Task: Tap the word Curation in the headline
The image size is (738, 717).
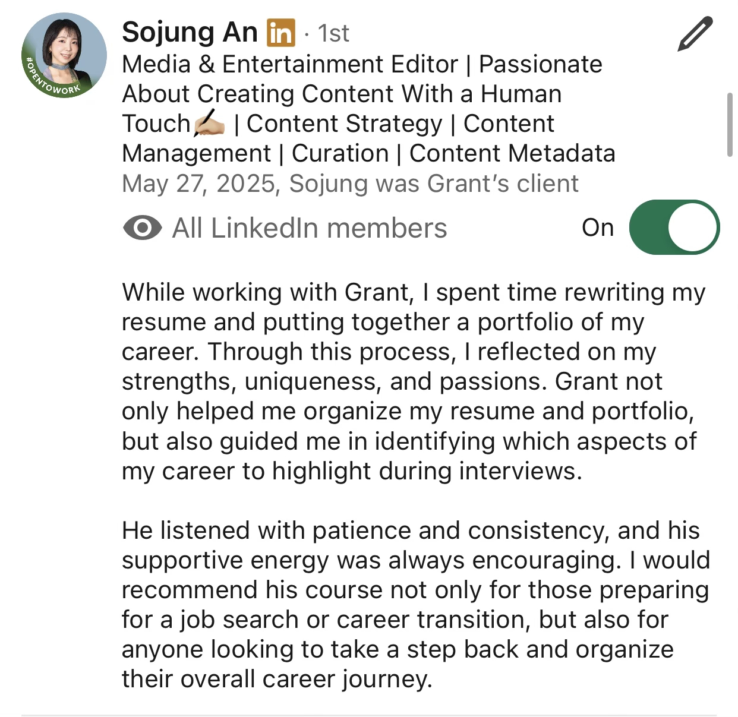Action: coord(340,153)
